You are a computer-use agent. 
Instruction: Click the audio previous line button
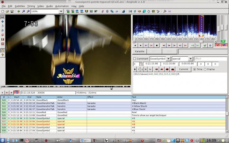(x=135, y=45)
